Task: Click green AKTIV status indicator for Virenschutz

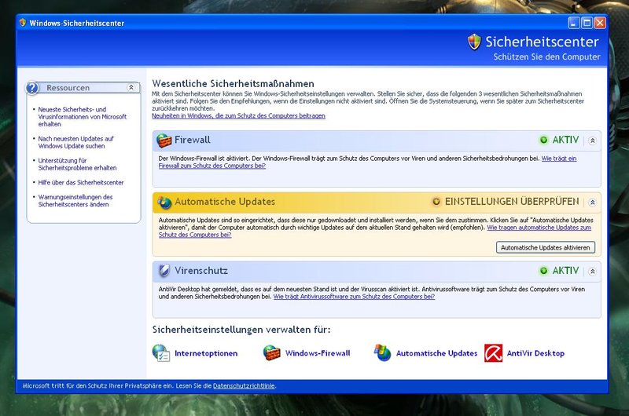Action: point(543,271)
